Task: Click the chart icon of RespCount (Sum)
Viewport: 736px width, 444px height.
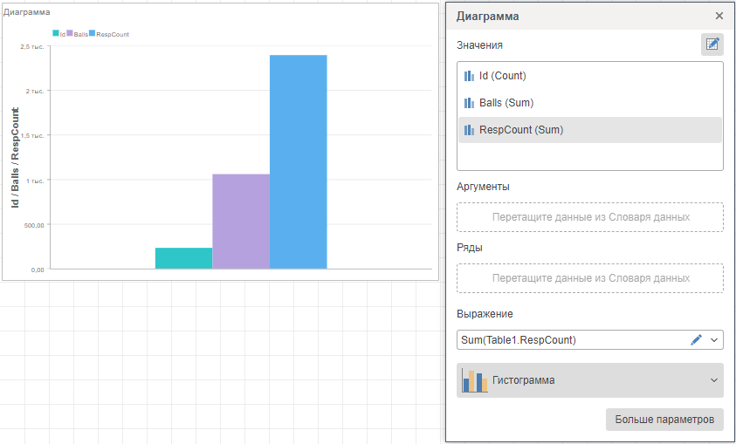Action: pos(469,130)
